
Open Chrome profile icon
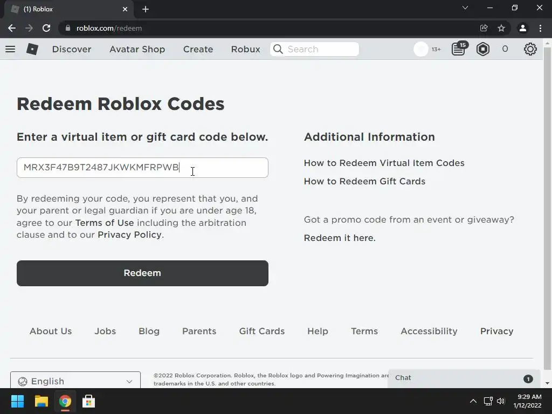(523, 28)
